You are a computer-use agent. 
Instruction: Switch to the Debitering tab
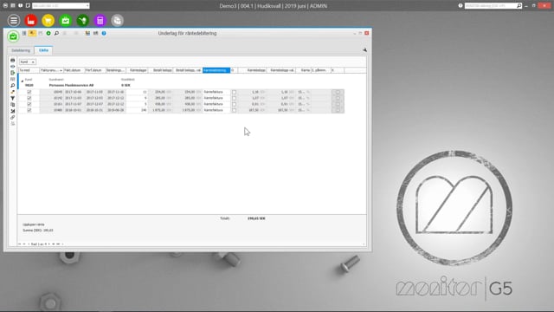pos(21,50)
